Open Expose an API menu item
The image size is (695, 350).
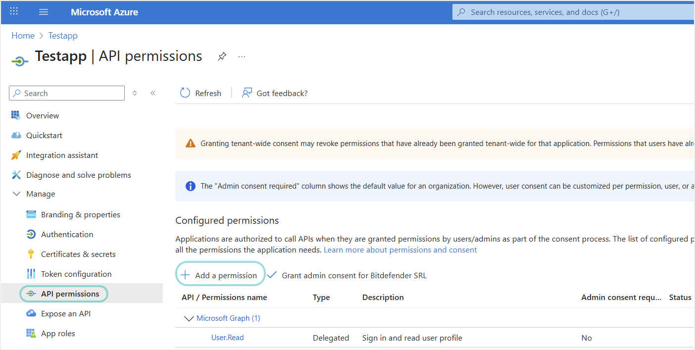[x=66, y=313]
